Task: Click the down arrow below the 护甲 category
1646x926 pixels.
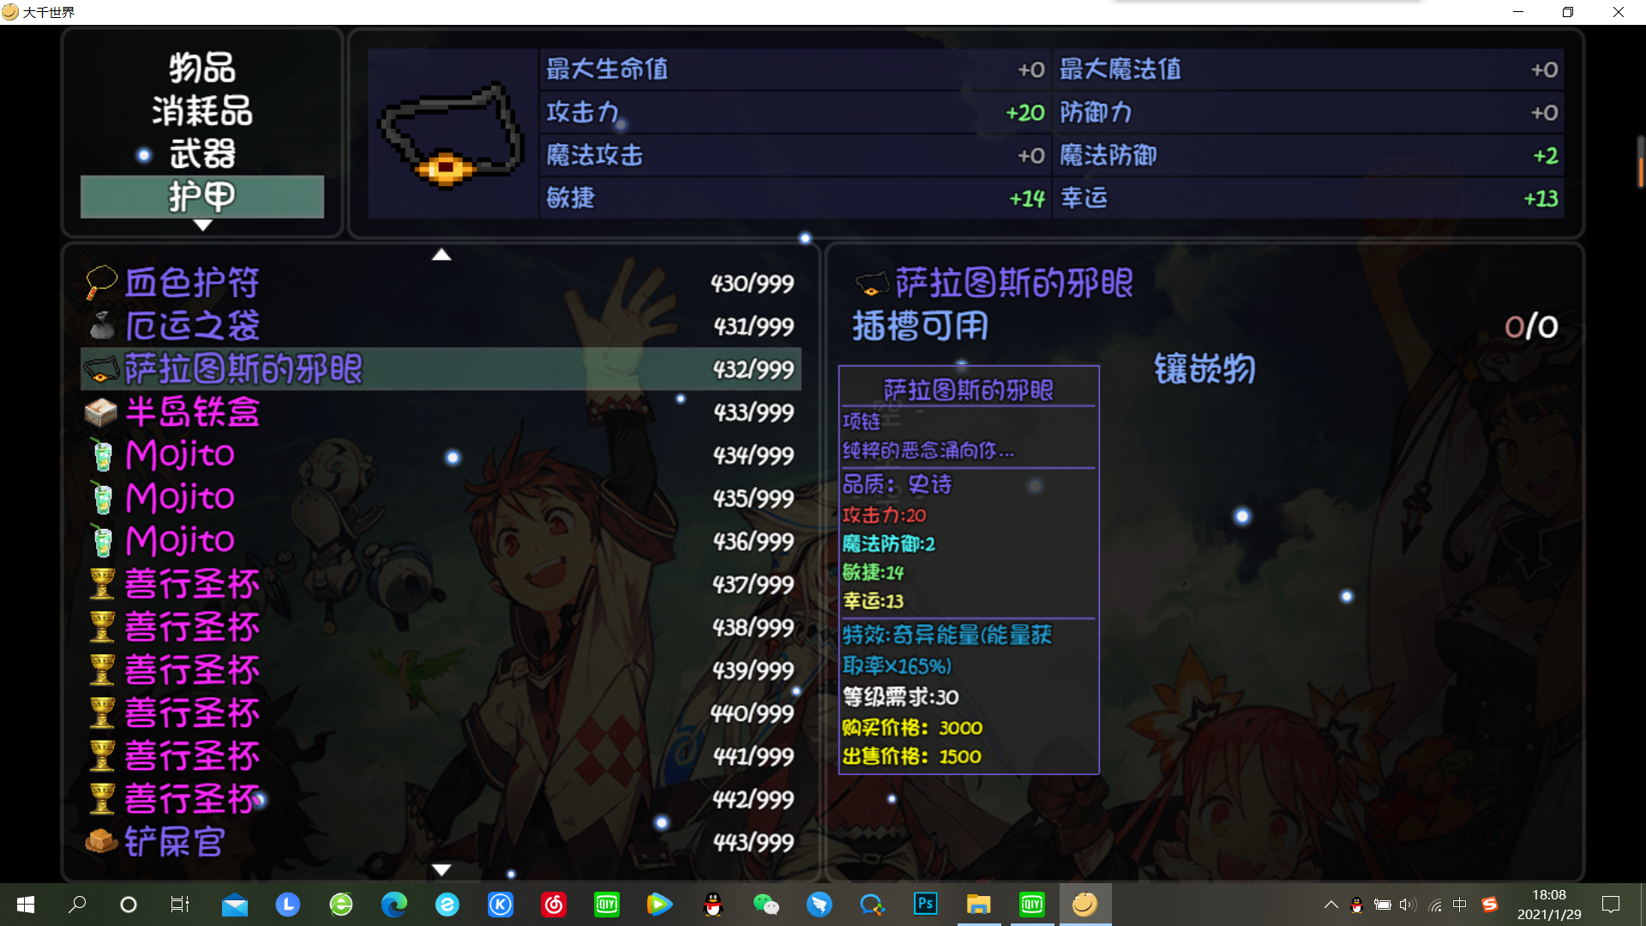Action: [x=203, y=225]
